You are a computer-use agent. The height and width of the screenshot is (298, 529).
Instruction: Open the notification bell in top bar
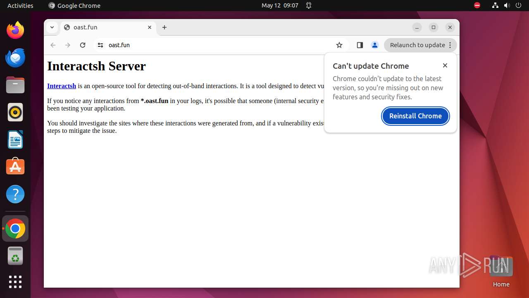(309, 5)
